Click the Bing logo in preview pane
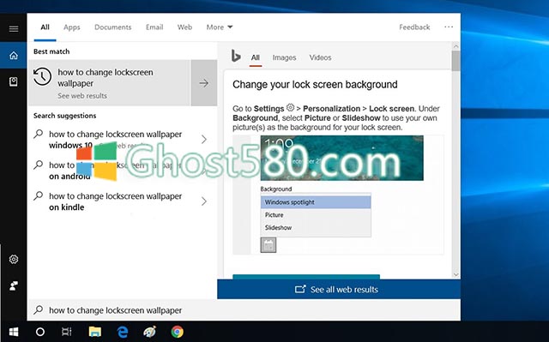 click(x=236, y=57)
